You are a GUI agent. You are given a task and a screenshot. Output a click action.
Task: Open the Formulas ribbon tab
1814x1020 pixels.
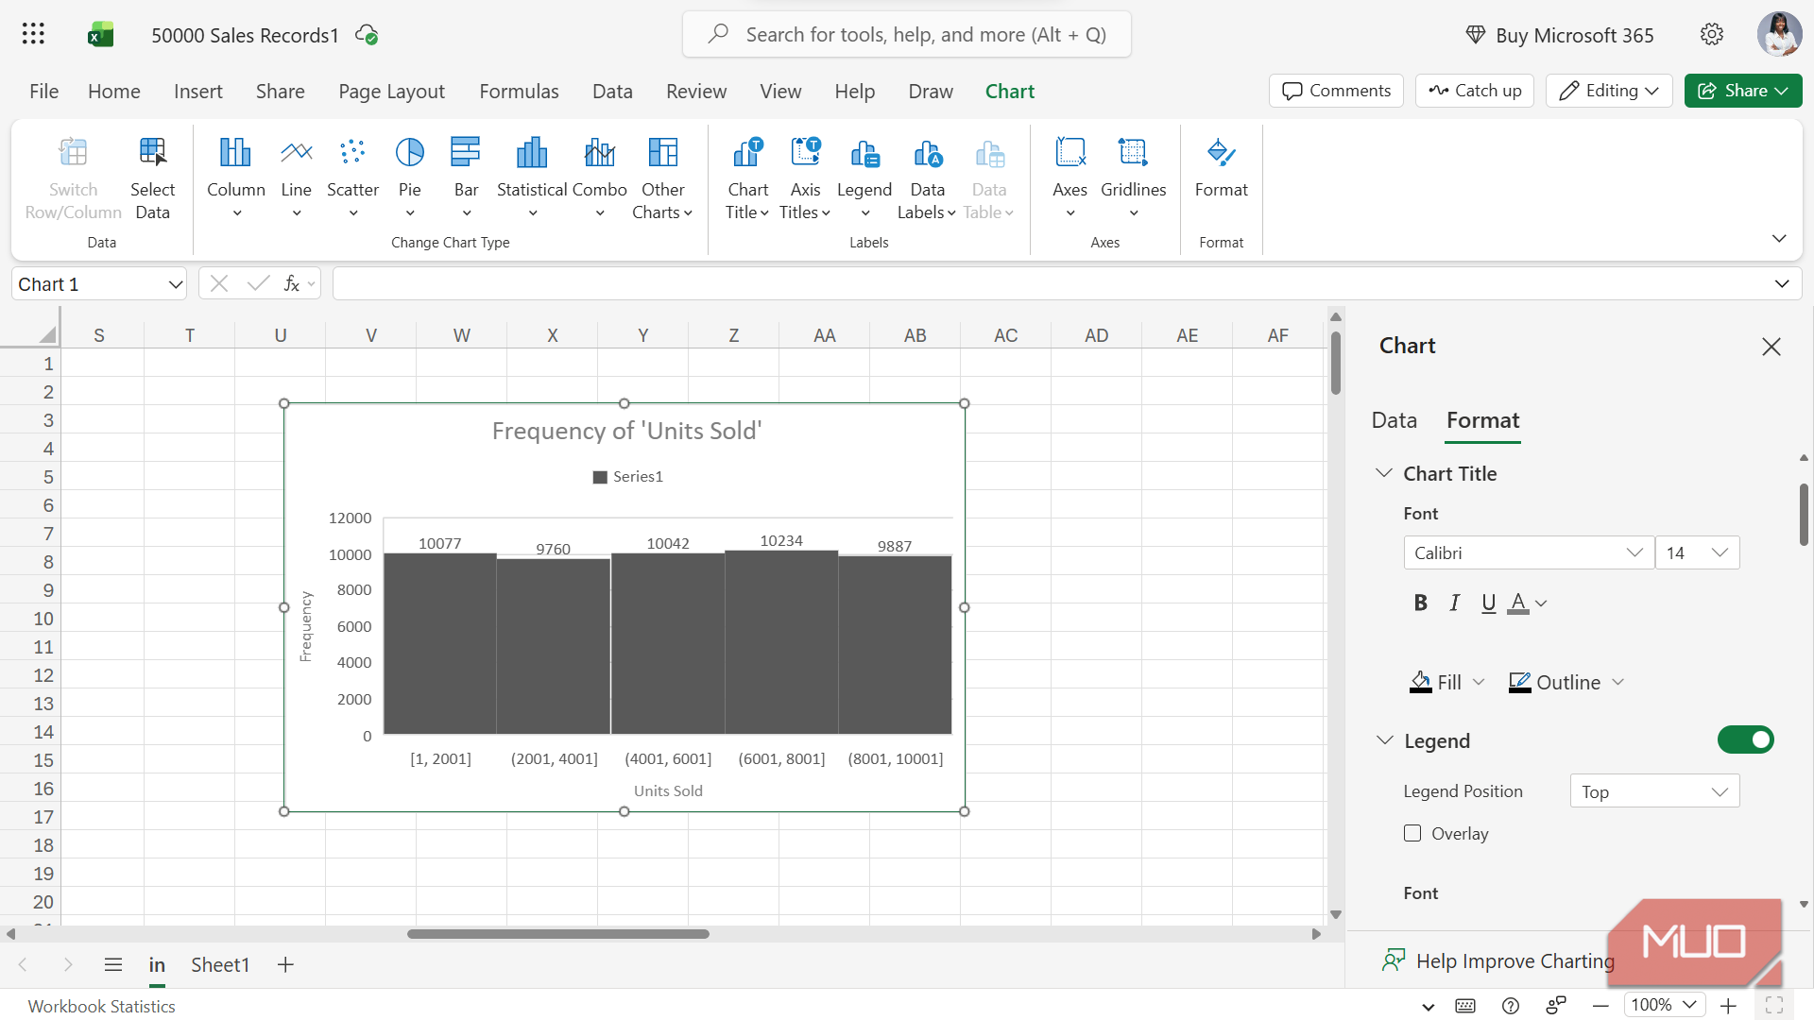tap(519, 91)
